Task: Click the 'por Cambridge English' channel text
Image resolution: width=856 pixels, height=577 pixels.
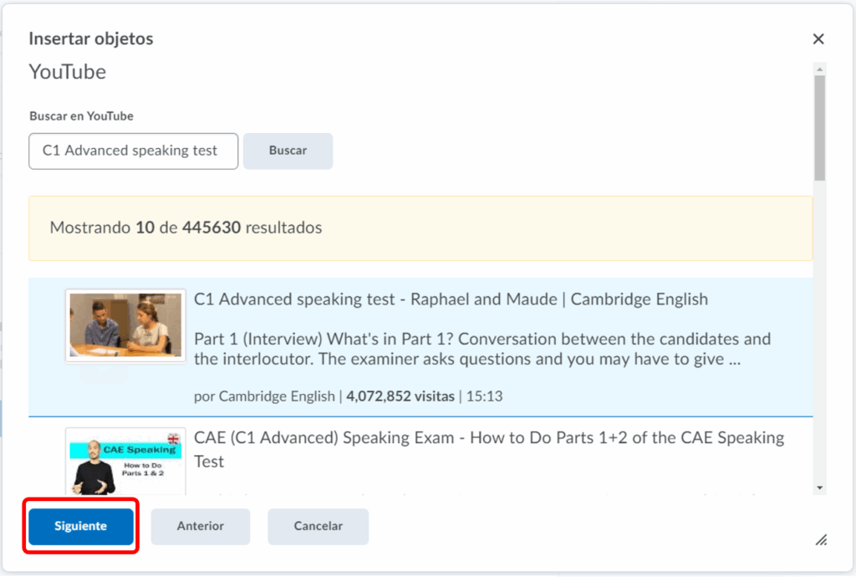Action: coord(264,396)
